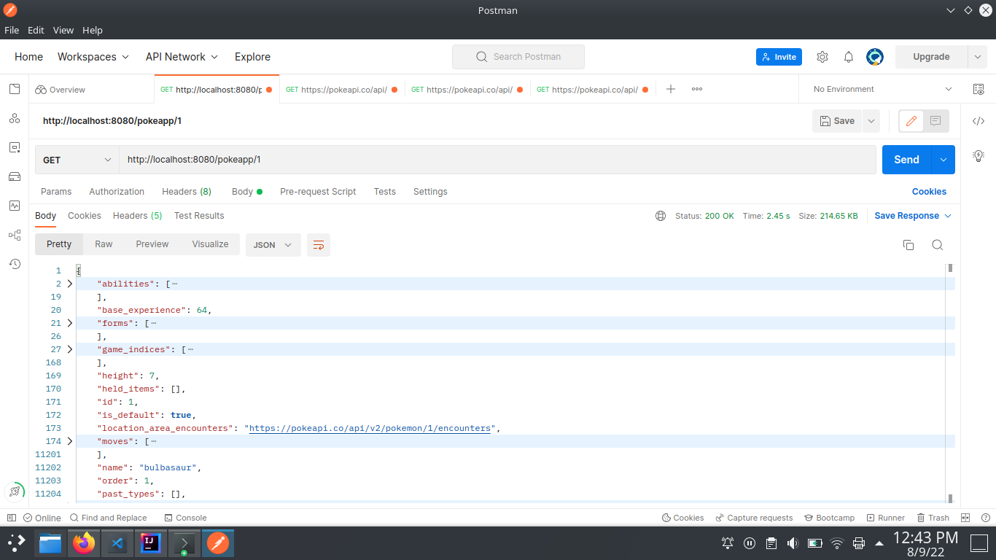
Task: Send the request
Action: [x=906, y=159]
